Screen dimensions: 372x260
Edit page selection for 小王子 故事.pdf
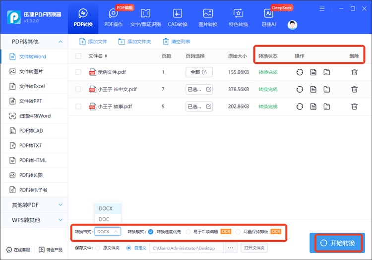[x=199, y=106]
